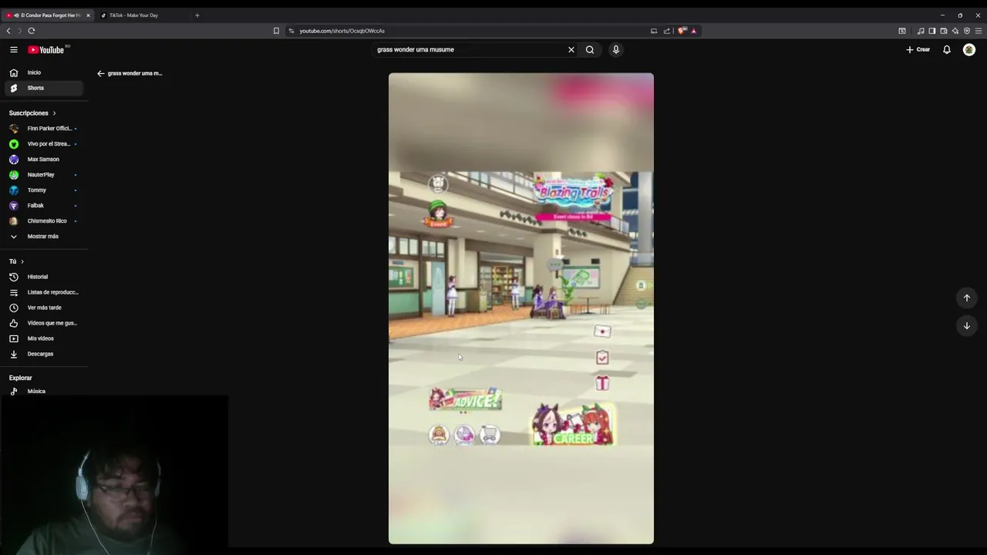
Task: Go to previous Short with up arrow
Action: (x=966, y=298)
